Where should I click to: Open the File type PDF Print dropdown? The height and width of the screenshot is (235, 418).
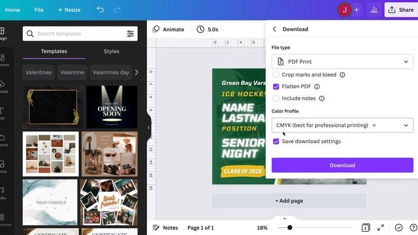point(342,61)
